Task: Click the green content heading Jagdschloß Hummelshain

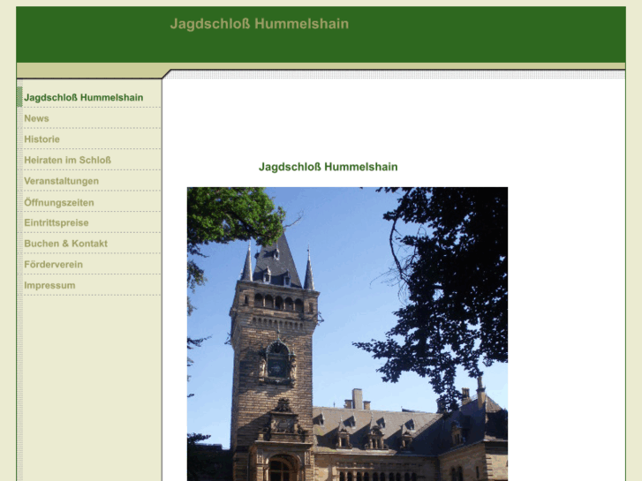Action: (x=328, y=167)
